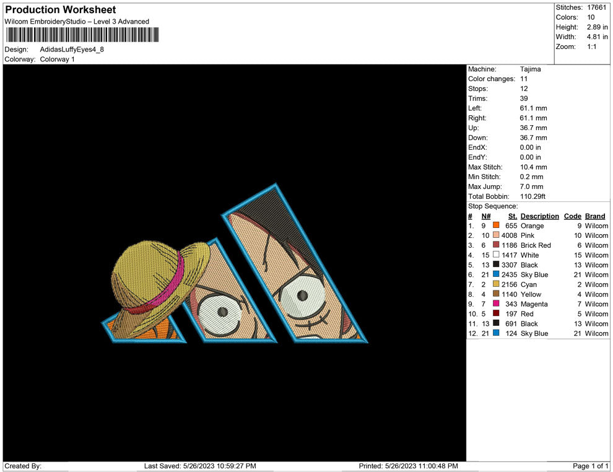Click the 'Last Saved: 5/26/2023 10:59:27 PM' text
The image size is (613, 472).
pos(200,466)
